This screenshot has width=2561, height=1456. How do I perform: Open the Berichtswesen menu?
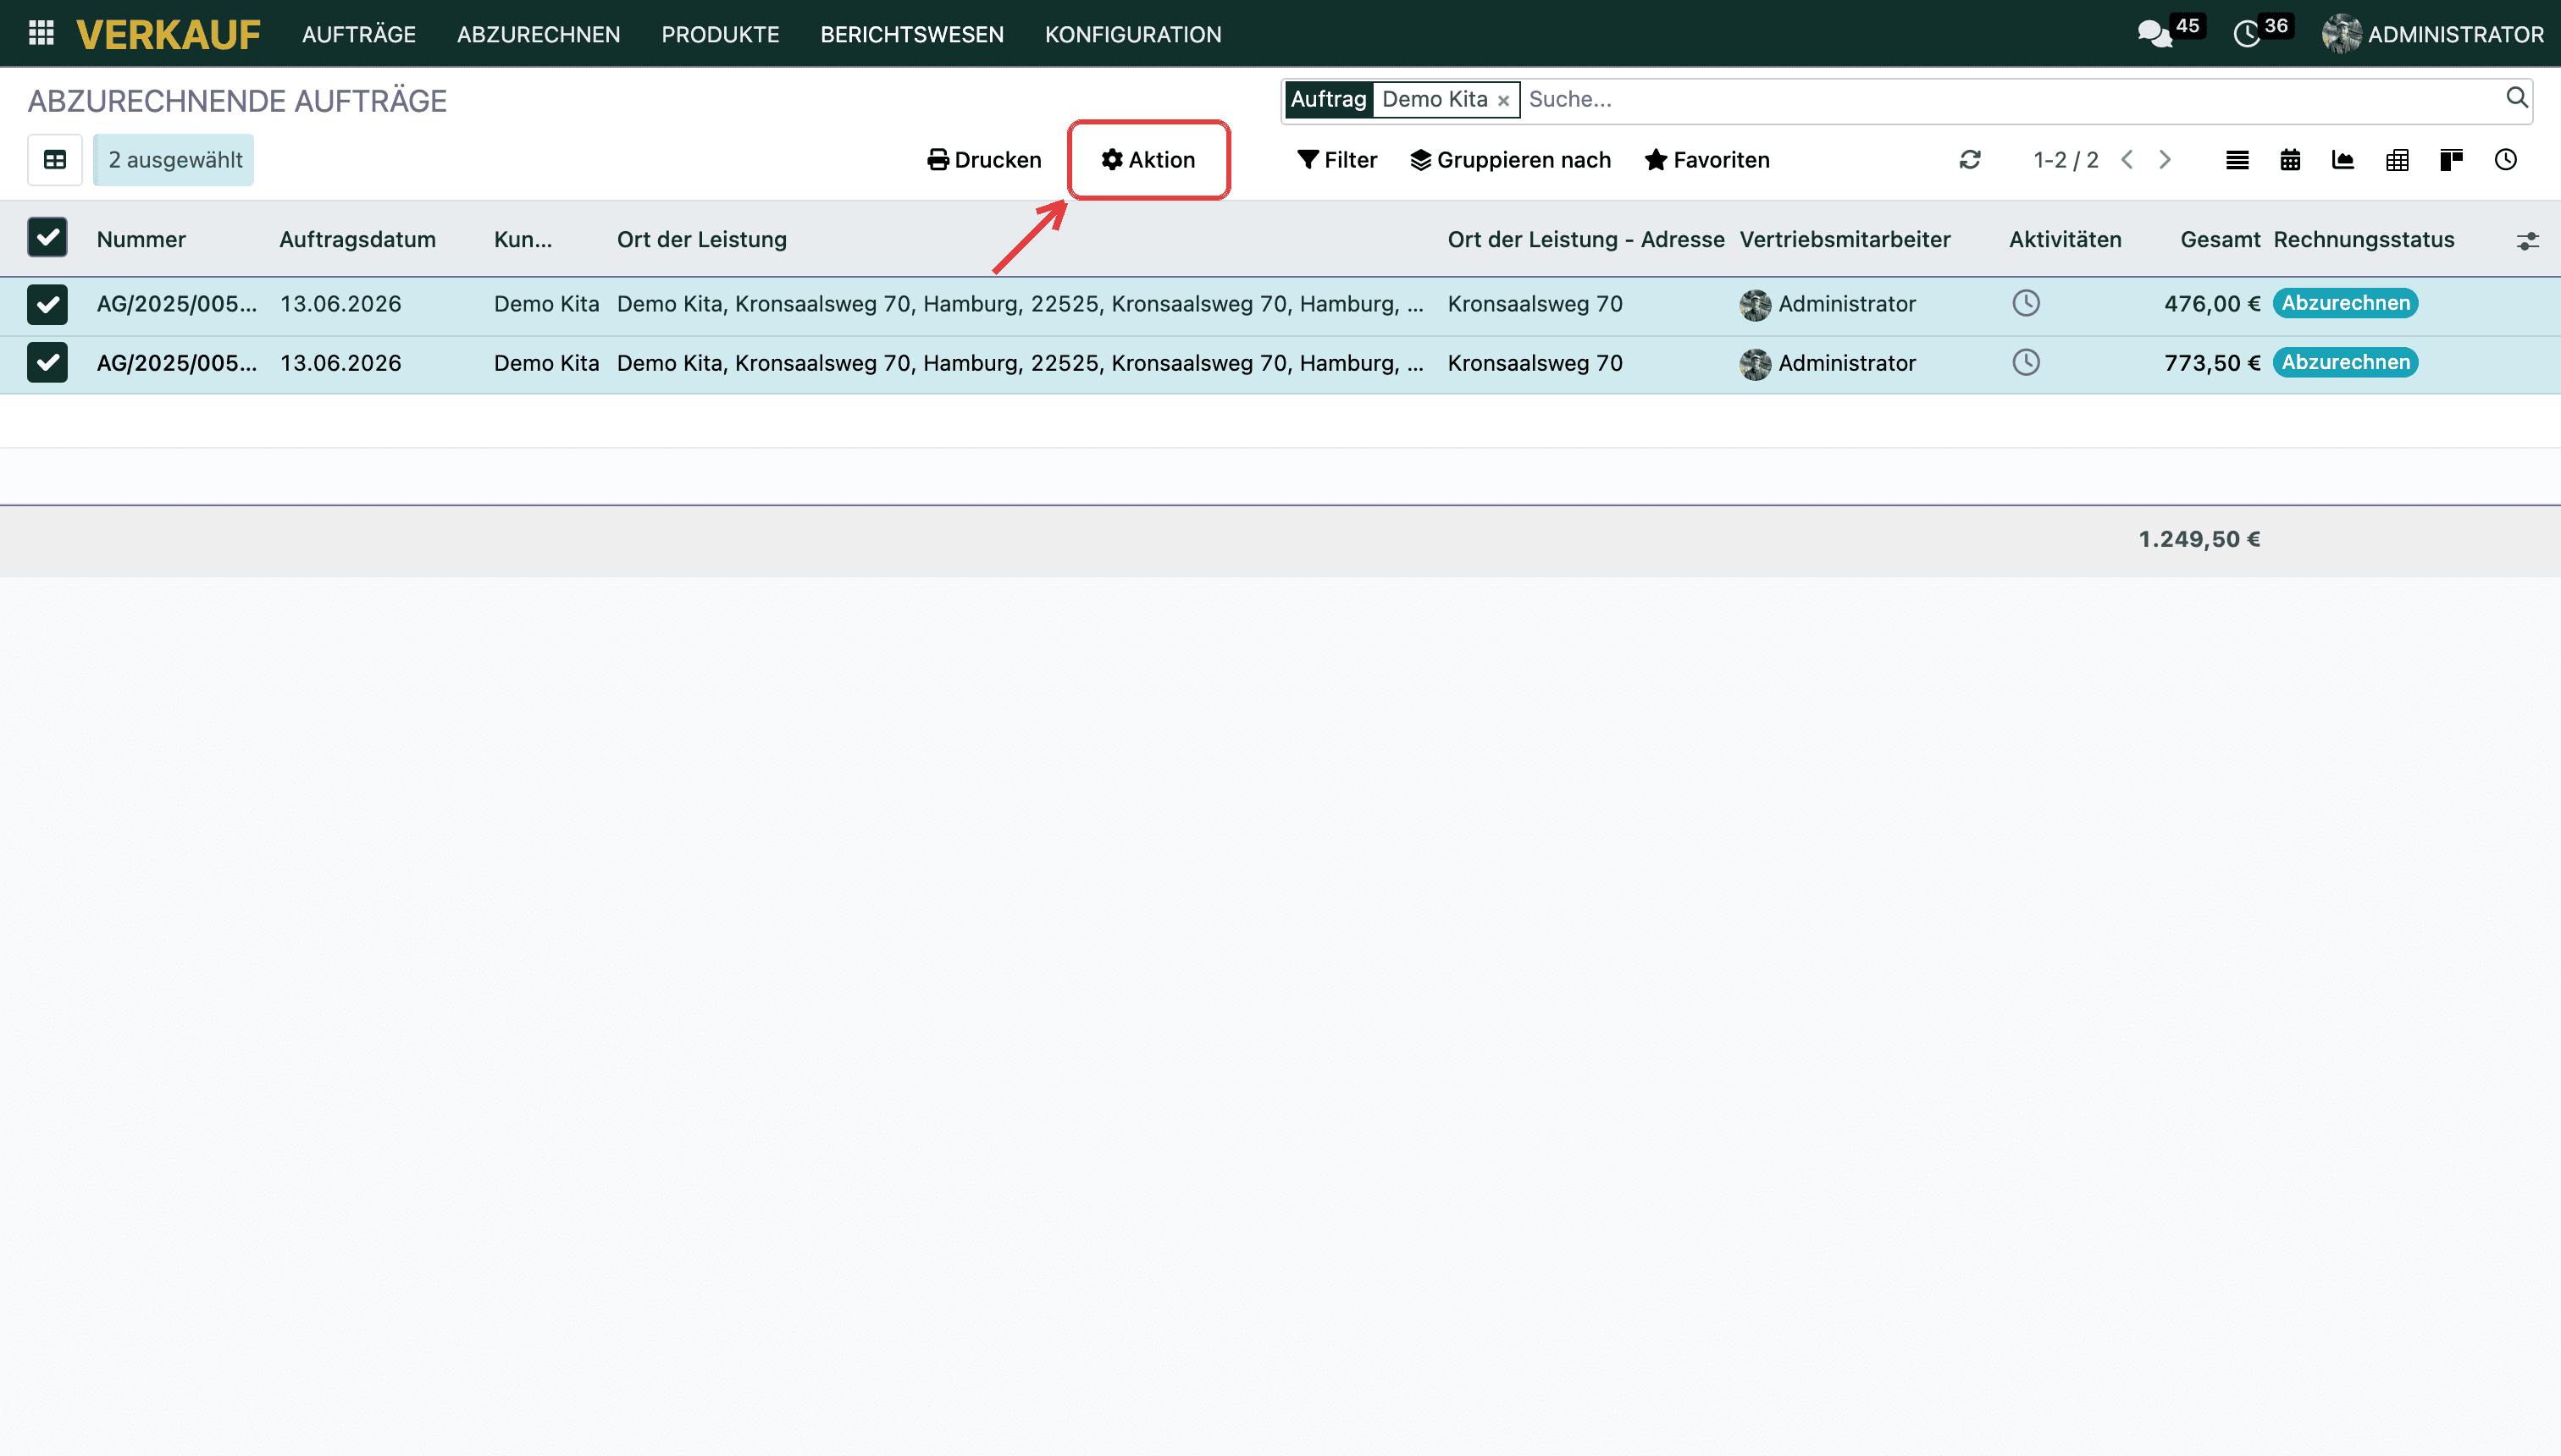pyautogui.click(x=911, y=34)
